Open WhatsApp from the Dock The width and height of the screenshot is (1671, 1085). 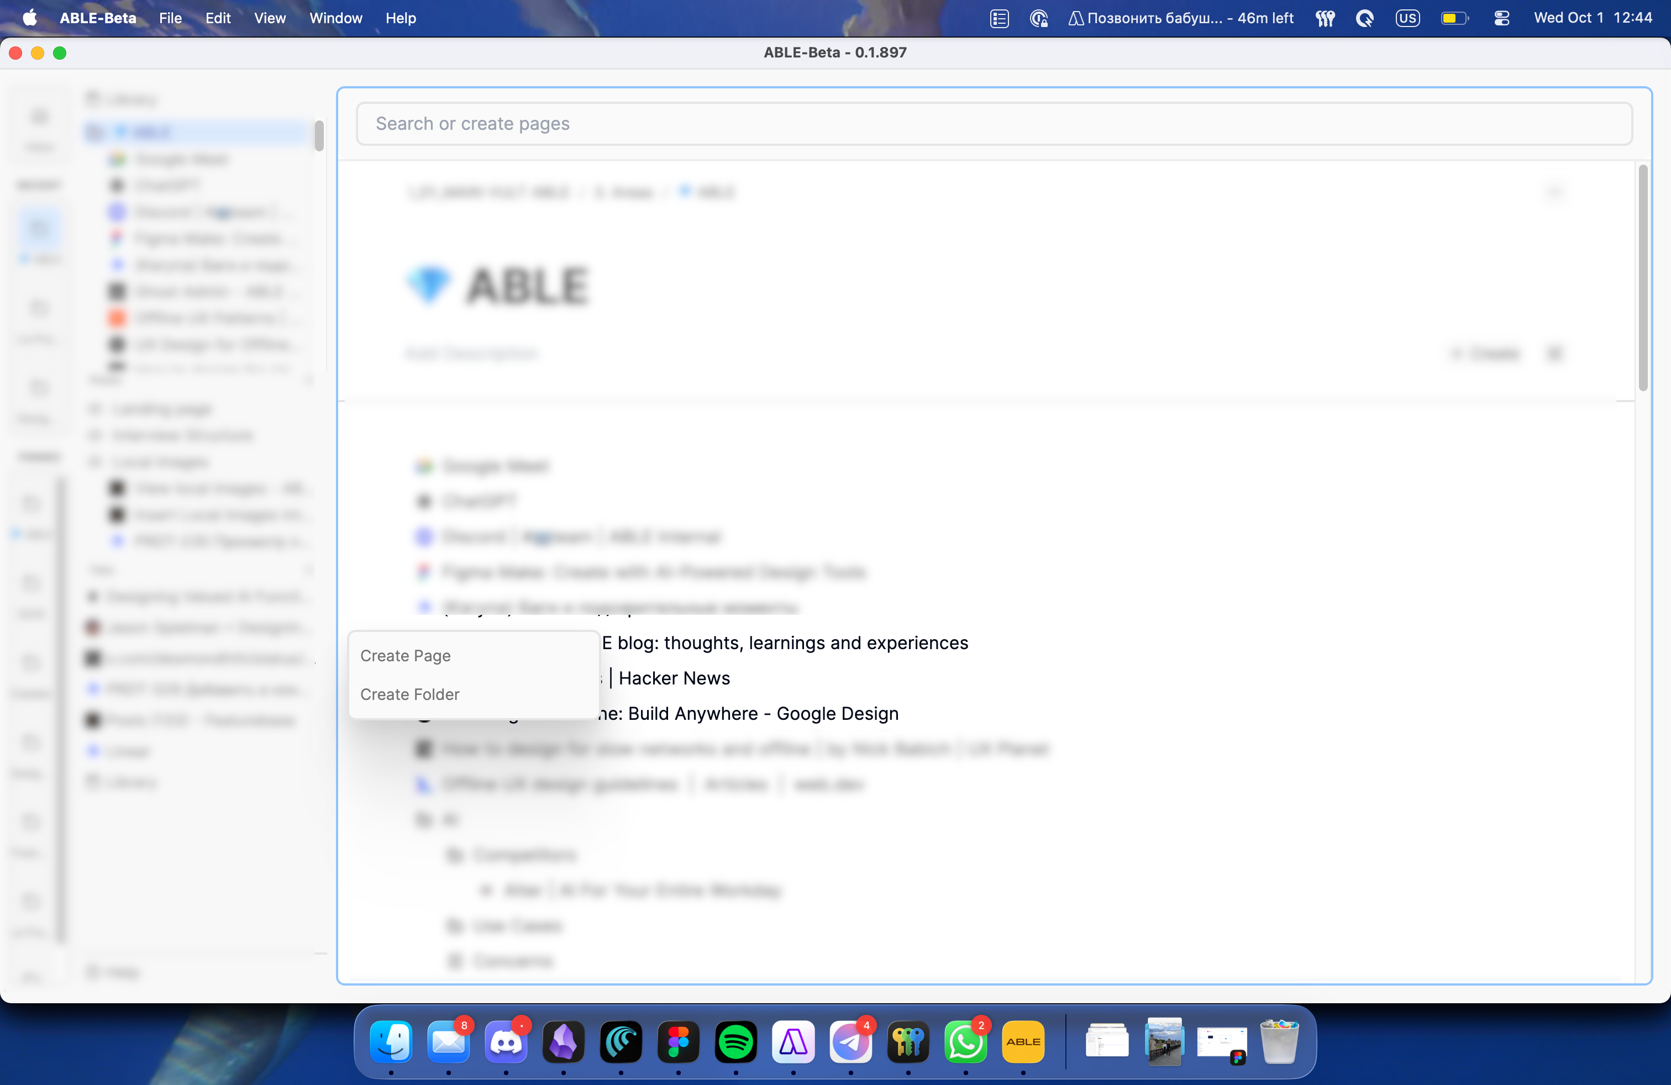click(x=966, y=1041)
